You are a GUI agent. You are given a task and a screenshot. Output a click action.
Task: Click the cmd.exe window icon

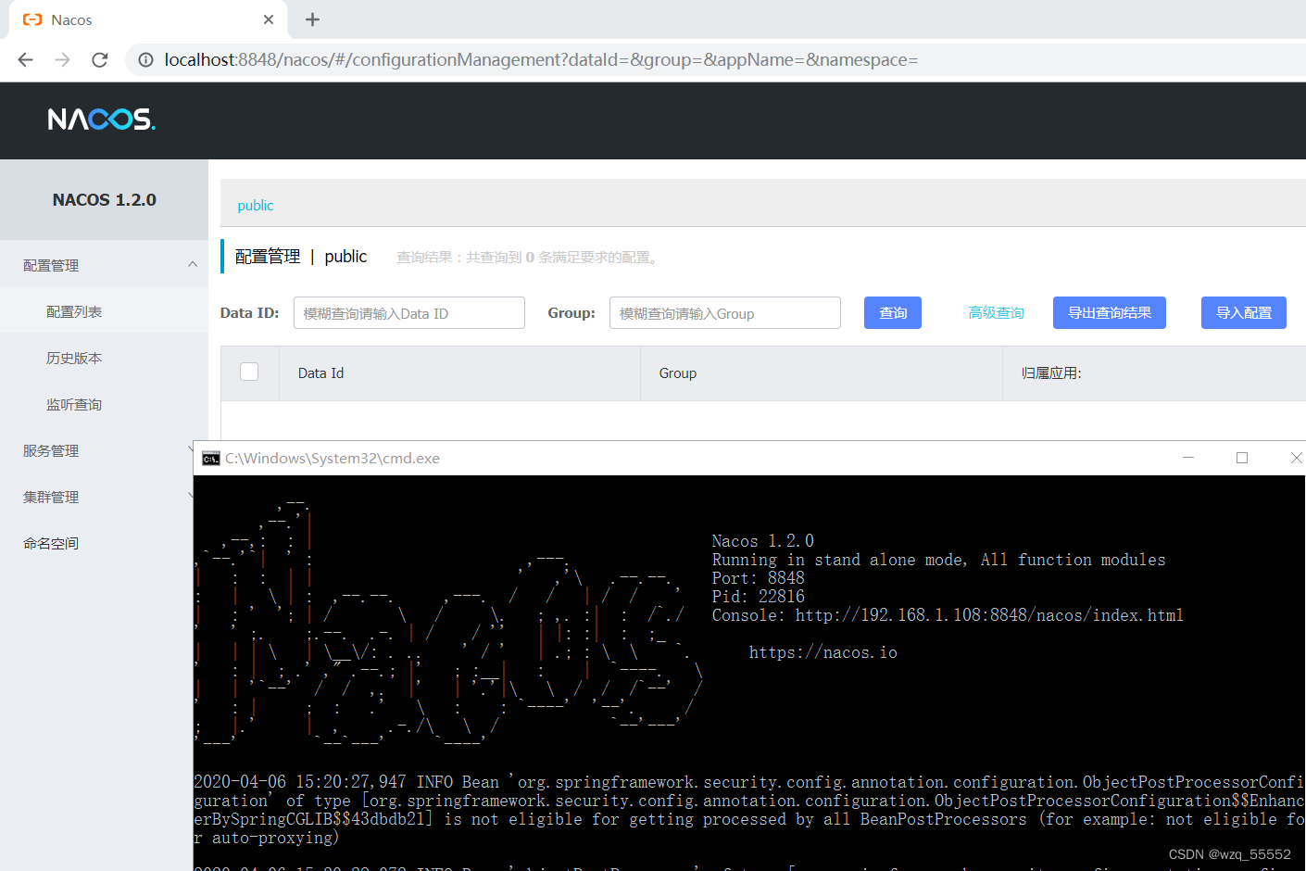(x=211, y=459)
